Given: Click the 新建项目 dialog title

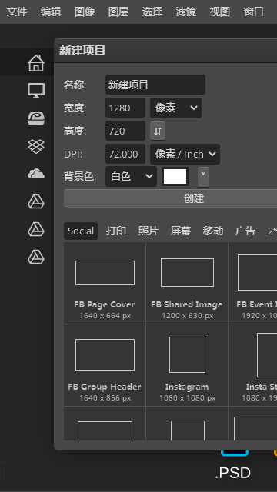Looking at the screenshot, I should (x=82, y=51).
